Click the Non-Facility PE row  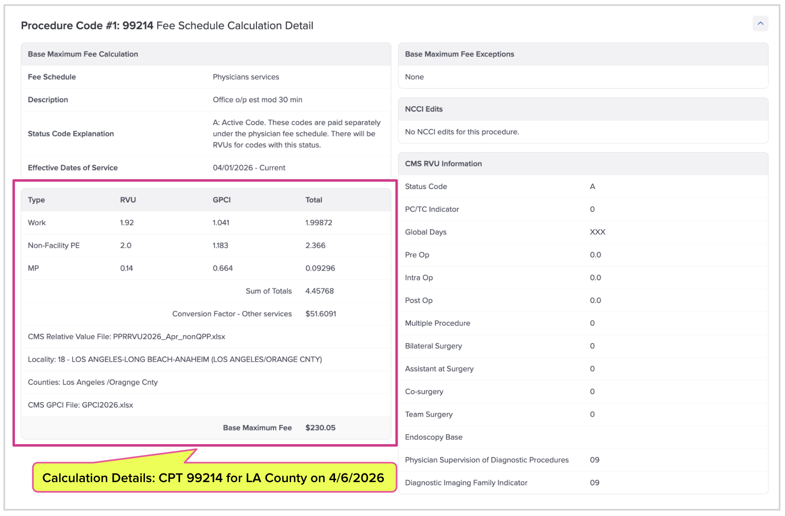point(54,246)
